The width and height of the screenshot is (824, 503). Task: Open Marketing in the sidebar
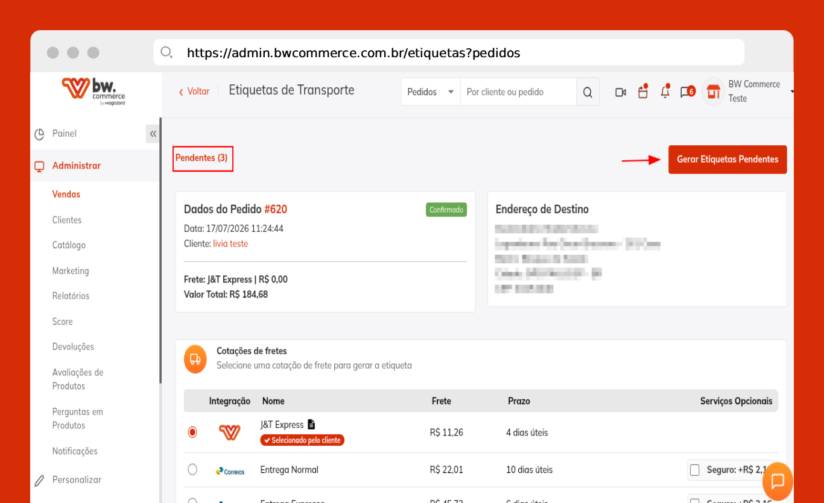[71, 271]
